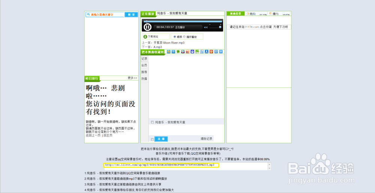
Task: Check the 纯音乐 假如爱有天意 record checkbox
Action: tap(152, 122)
